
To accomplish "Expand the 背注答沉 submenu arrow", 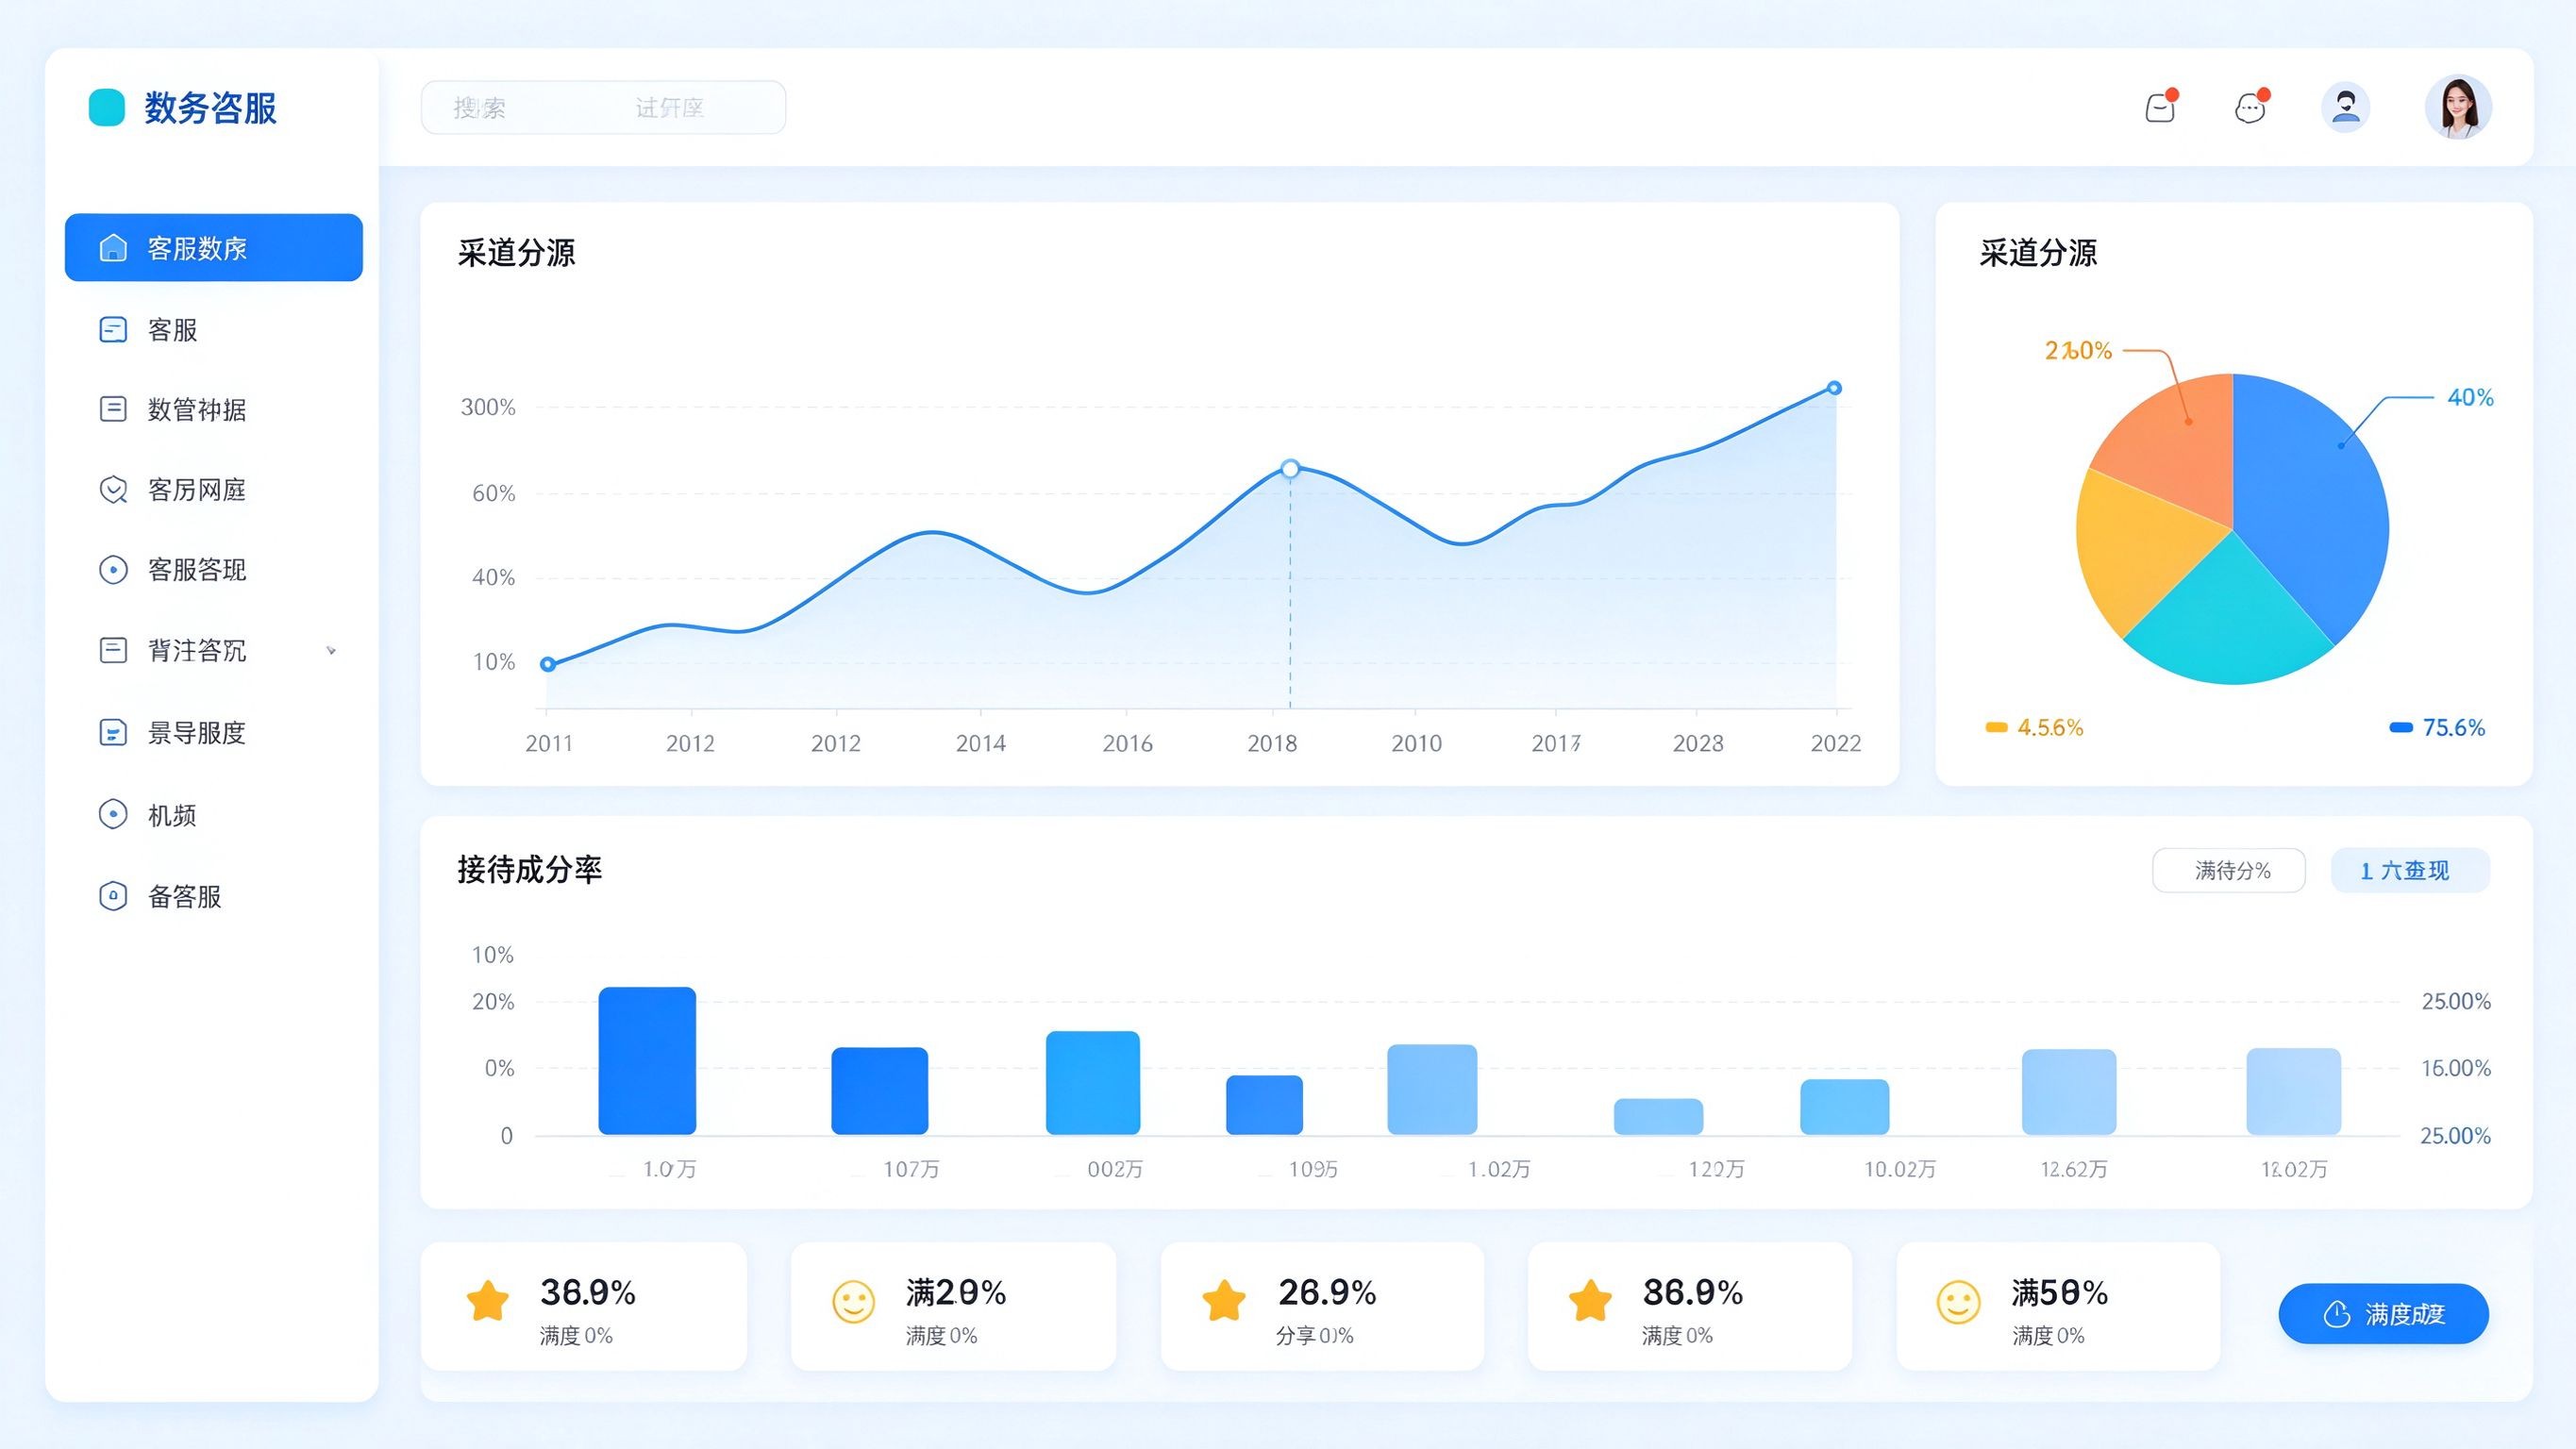I will [331, 650].
